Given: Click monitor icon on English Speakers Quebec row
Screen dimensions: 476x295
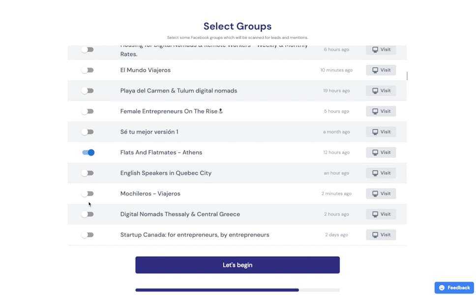Looking at the screenshot, I should point(375,173).
